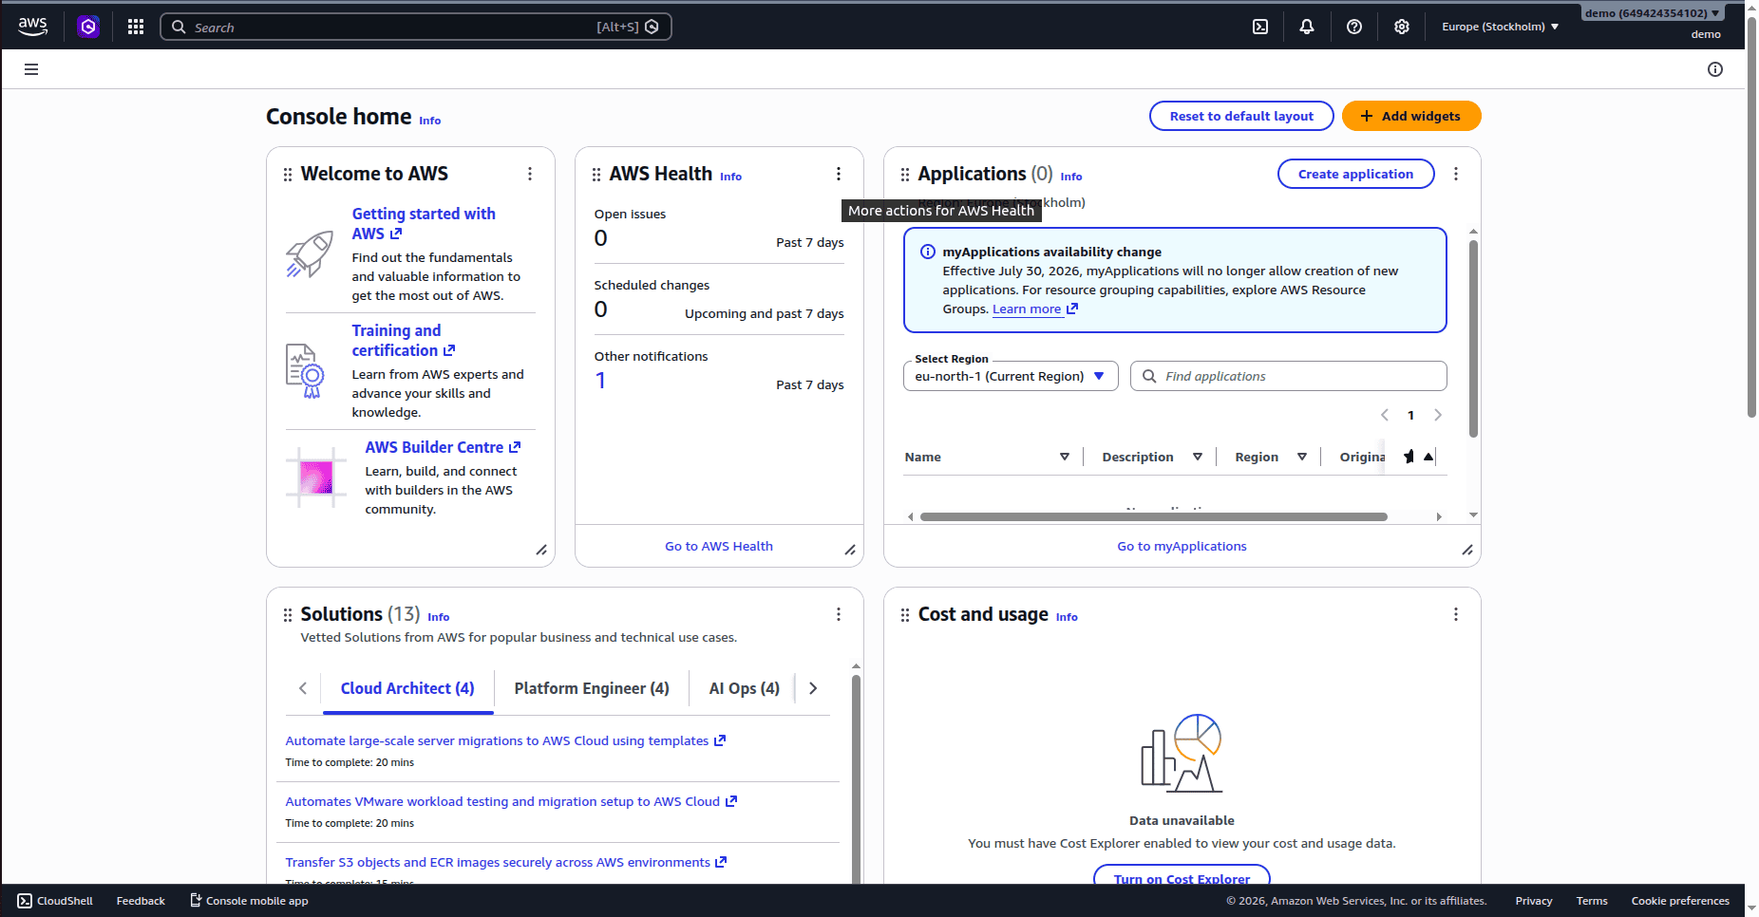Open the demo account menu dropdown

tap(1652, 13)
